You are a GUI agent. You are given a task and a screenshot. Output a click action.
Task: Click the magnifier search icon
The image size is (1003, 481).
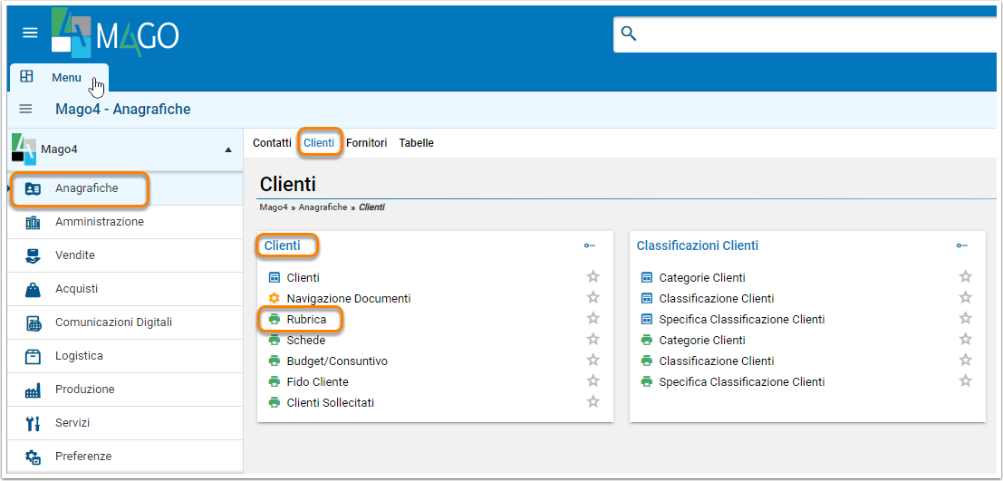click(630, 34)
